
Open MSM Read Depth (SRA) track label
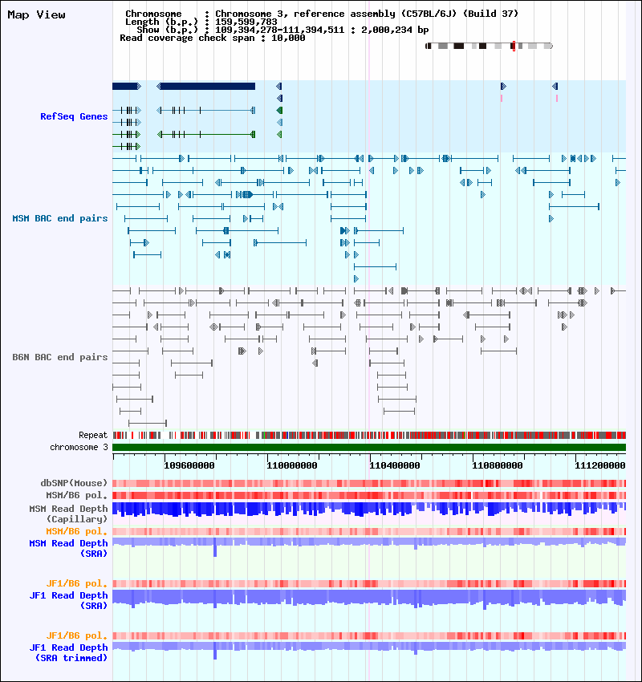click(x=68, y=549)
